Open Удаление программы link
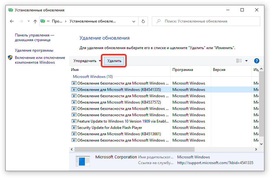This screenshot has height=178, width=271. (34, 50)
